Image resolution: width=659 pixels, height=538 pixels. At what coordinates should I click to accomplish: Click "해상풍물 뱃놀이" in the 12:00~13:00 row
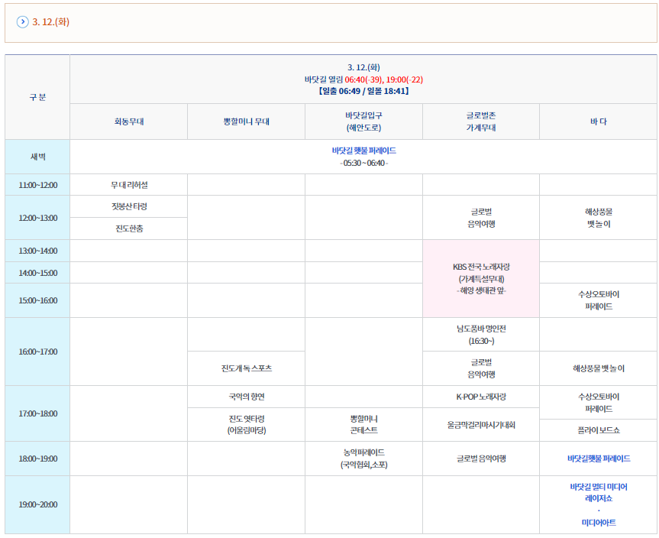(x=599, y=218)
